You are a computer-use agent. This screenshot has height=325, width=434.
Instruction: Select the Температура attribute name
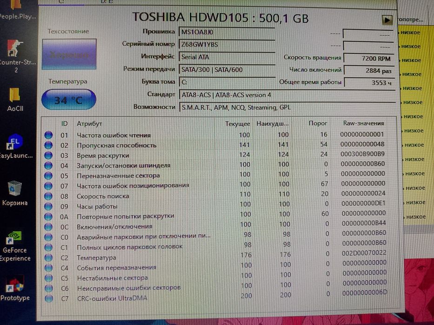[x=96, y=258]
